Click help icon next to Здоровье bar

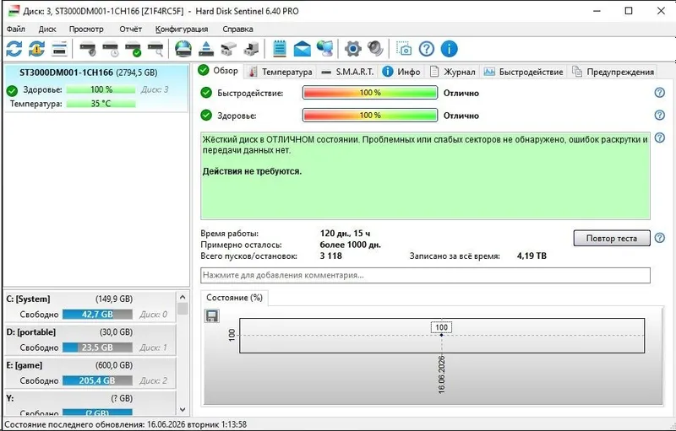point(660,115)
